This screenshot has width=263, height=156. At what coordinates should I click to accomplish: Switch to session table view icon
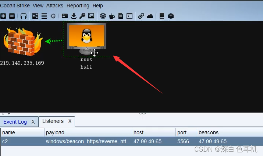[x=44, y=16]
